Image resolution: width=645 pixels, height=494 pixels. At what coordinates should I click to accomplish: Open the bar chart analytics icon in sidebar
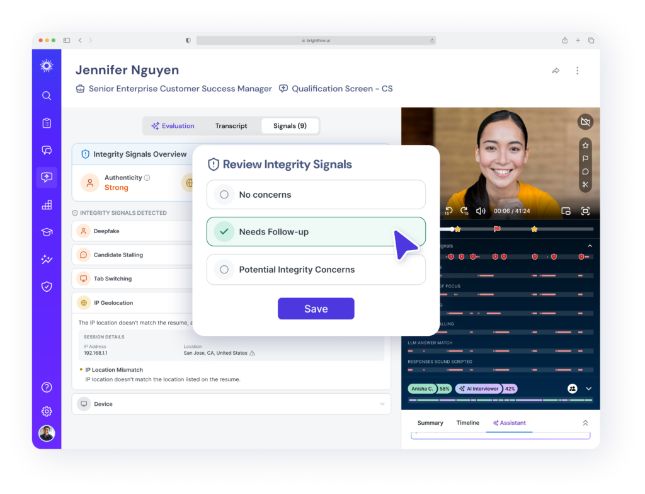click(47, 205)
